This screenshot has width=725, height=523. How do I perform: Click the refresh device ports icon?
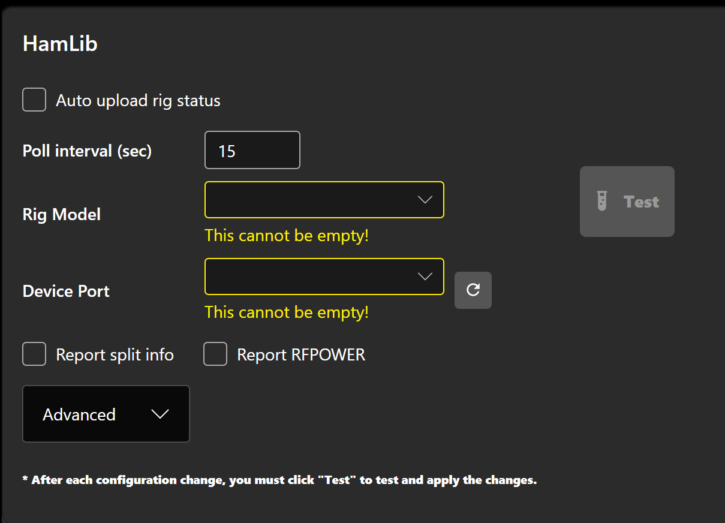point(473,290)
